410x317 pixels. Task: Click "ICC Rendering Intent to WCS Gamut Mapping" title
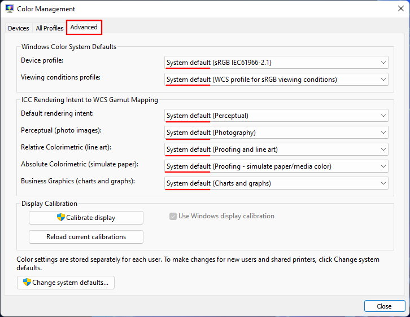pos(90,100)
